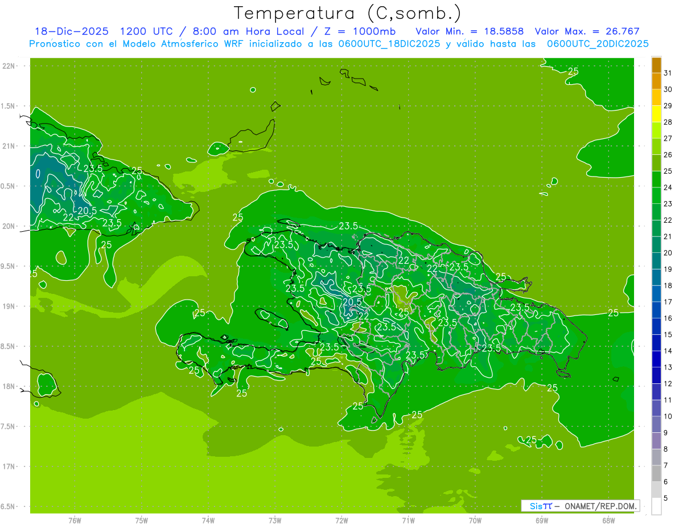
Task: Click the 76W longitude axis label
Action: tap(75, 520)
